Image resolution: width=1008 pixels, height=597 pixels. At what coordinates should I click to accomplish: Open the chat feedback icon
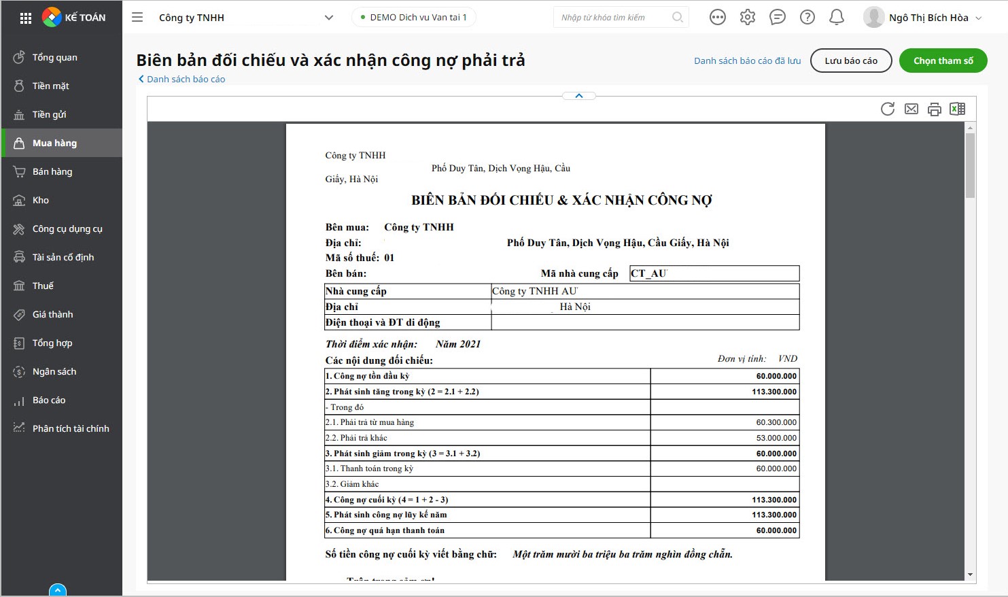click(x=778, y=17)
